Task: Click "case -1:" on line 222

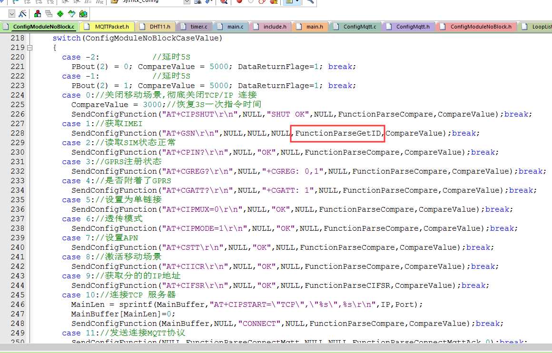Action: click(80, 76)
